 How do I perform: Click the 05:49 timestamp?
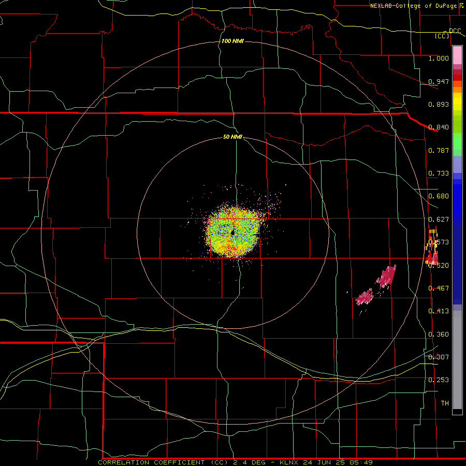(361, 462)
